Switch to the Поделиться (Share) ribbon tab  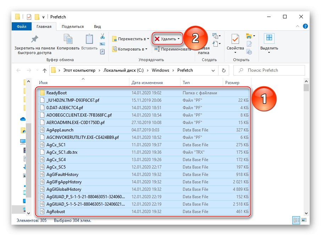[x=72, y=26]
